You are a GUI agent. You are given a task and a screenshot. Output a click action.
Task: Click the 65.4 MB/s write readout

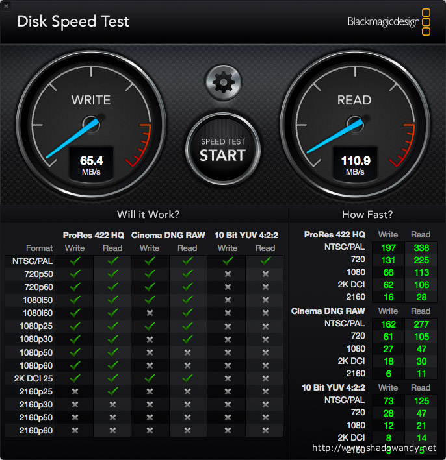(x=91, y=164)
